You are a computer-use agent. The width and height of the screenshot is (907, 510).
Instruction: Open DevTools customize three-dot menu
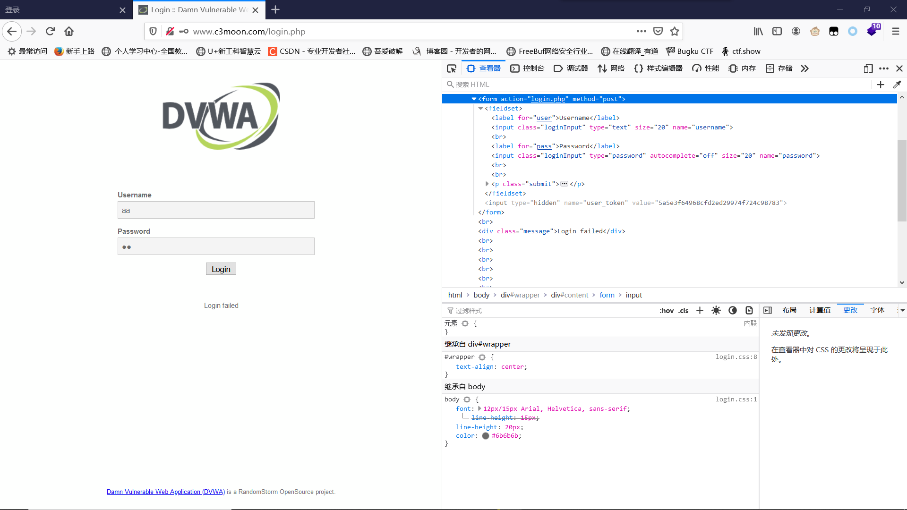[884, 68]
